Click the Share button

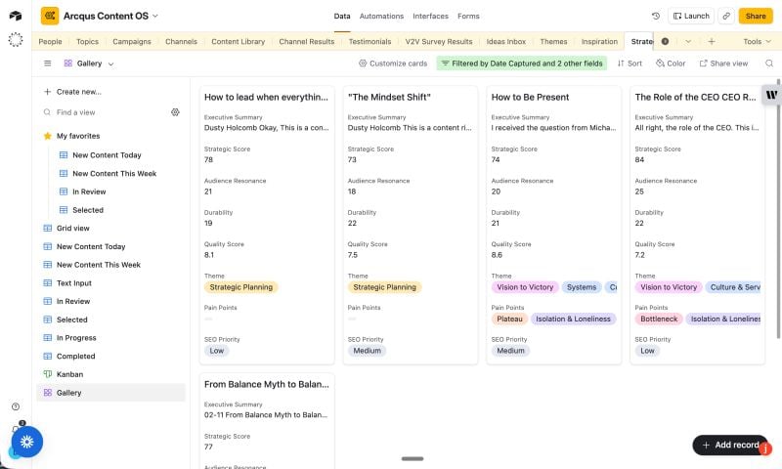tap(755, 16)
